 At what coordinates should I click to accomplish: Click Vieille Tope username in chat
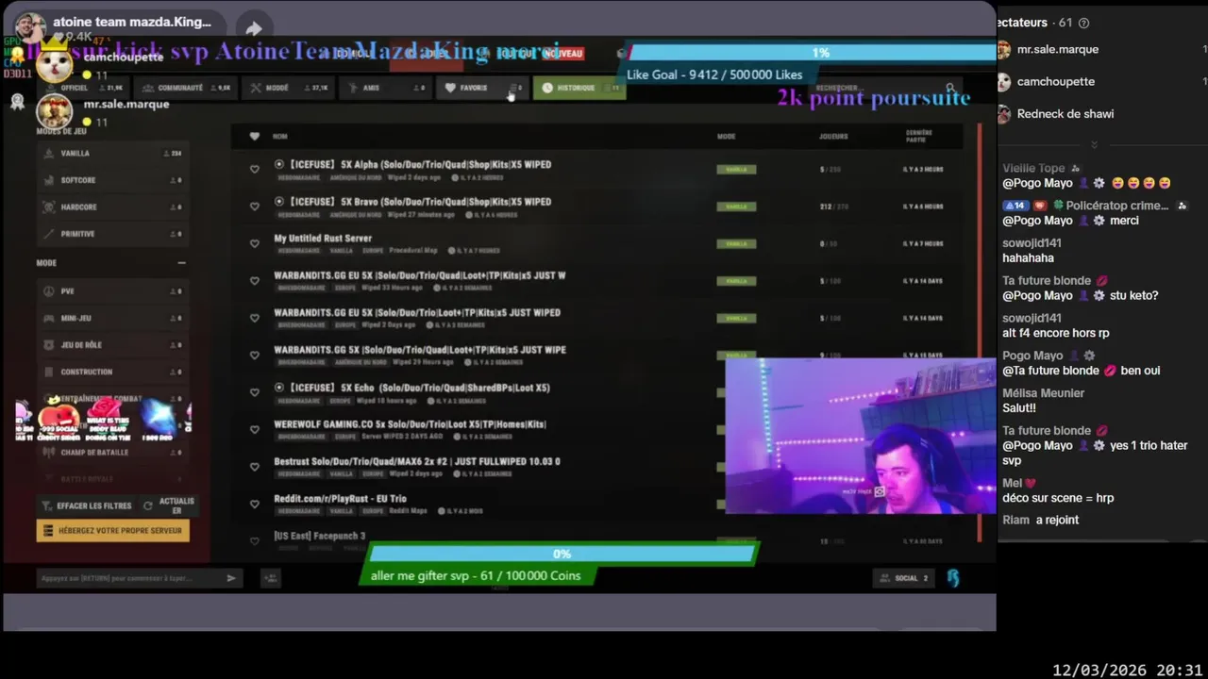(x=1033, y=169)
